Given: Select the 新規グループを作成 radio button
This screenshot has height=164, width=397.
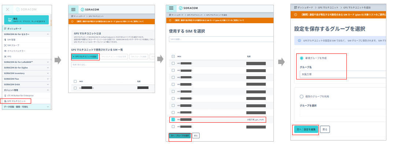Looking at the screenshot, I should tap(301, 58).
